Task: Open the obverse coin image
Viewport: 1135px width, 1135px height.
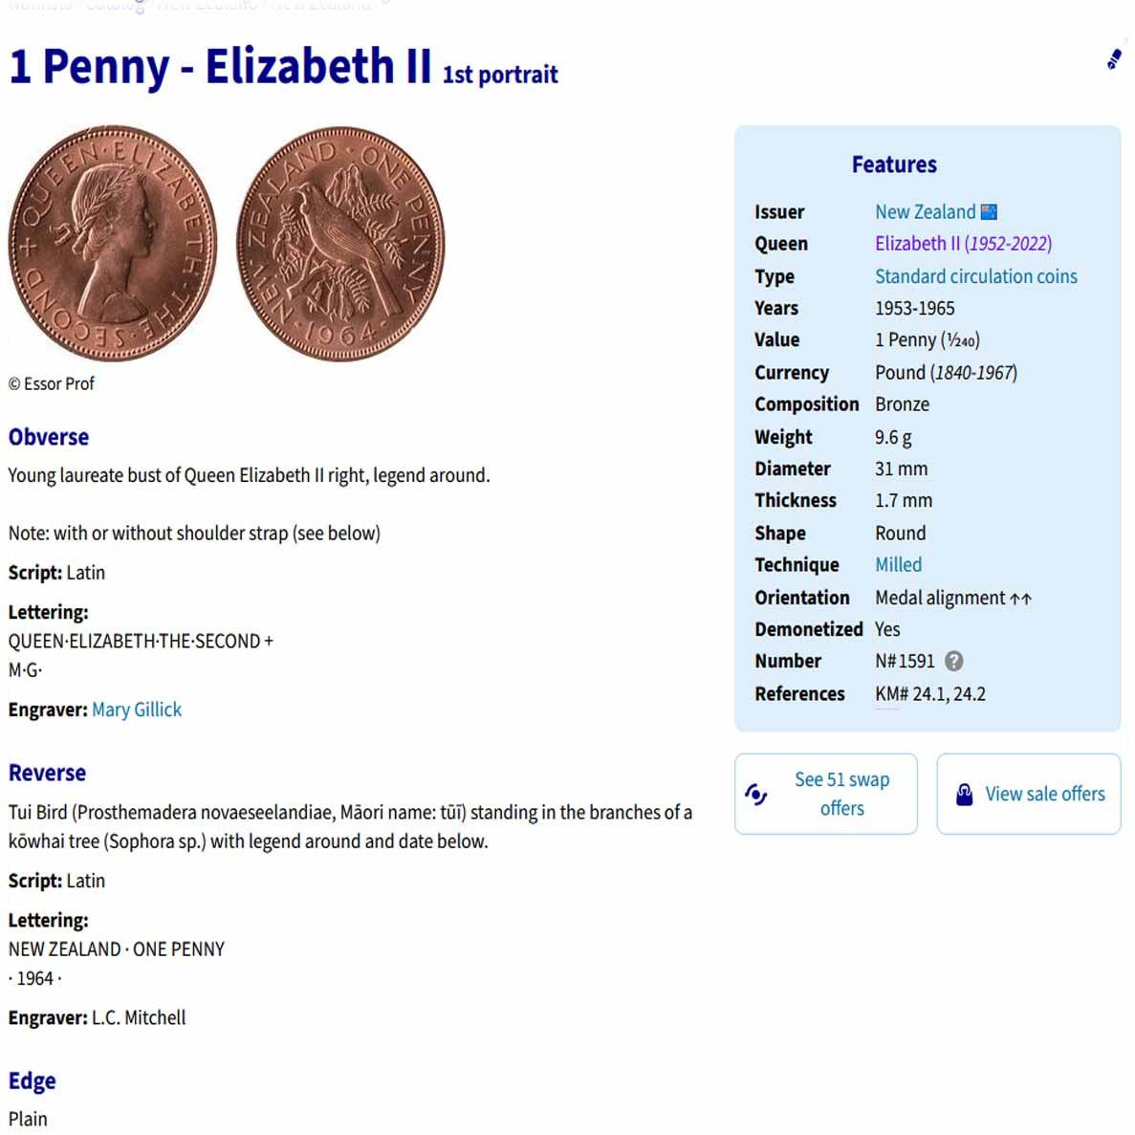Action: [113, 244]
